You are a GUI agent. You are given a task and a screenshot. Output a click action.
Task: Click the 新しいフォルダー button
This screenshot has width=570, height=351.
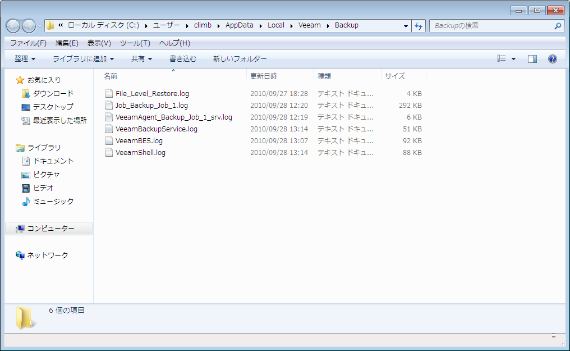[x=240, y=58]
